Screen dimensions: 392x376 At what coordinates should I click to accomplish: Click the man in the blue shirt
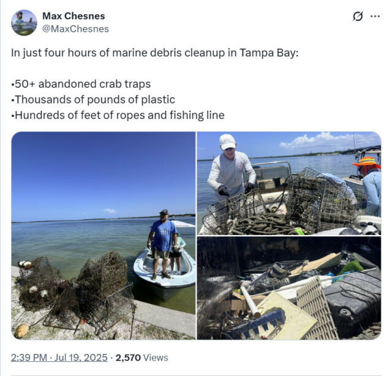click(x=162, y=244)
